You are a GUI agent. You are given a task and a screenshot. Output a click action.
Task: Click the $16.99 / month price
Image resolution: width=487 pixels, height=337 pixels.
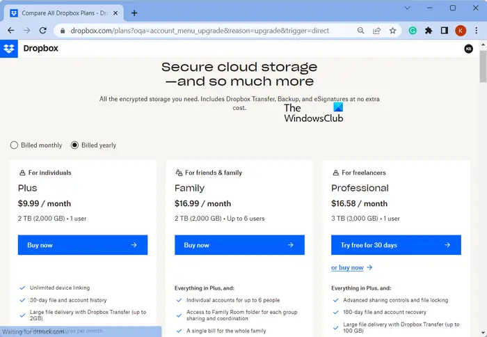pos(203,203)
